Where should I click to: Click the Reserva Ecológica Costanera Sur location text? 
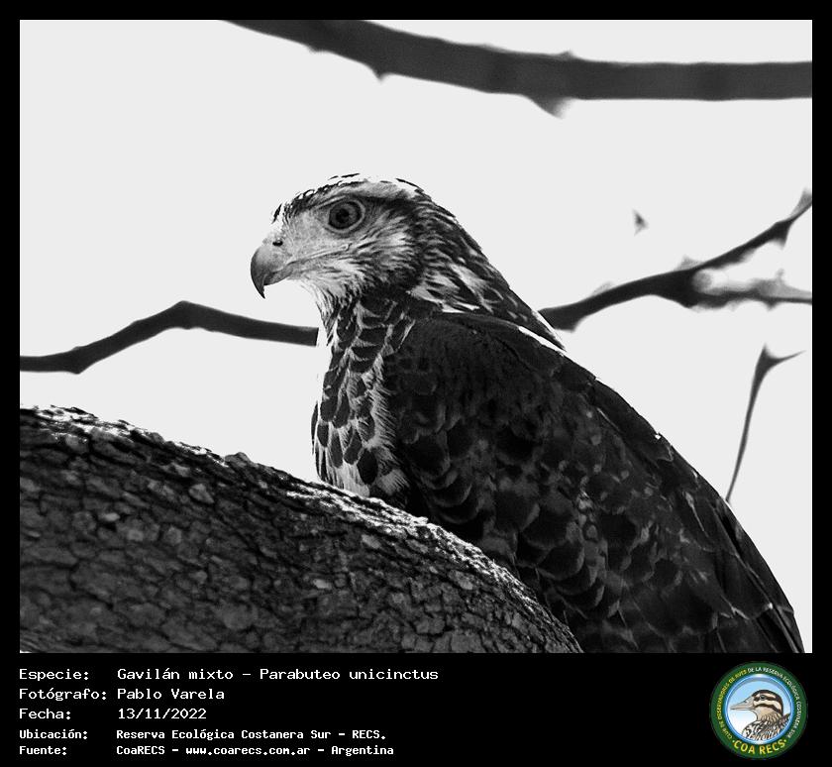click(x=251, y=734)
